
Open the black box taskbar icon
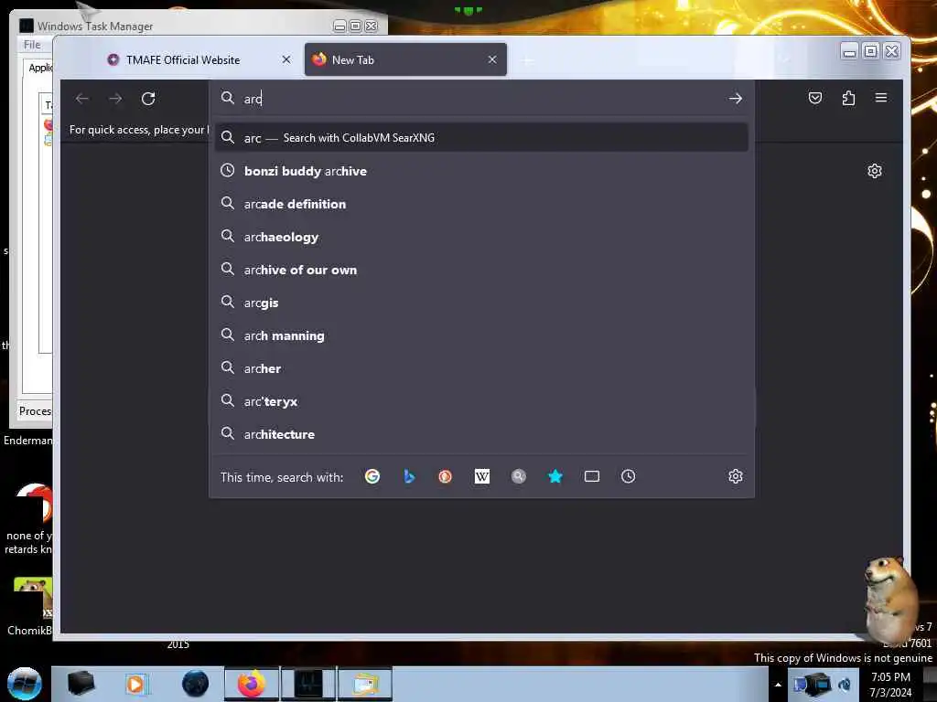tap(81, 684)
